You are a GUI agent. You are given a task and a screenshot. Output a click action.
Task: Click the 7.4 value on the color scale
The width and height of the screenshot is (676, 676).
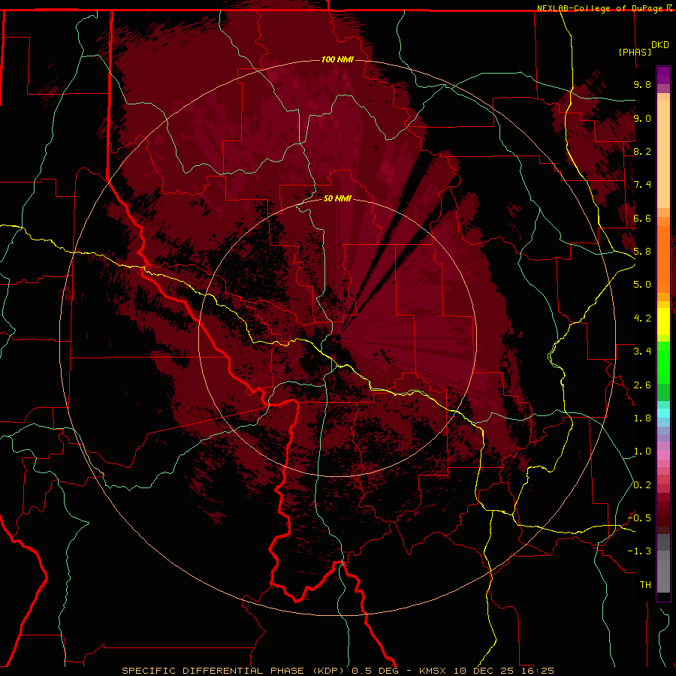642,185
